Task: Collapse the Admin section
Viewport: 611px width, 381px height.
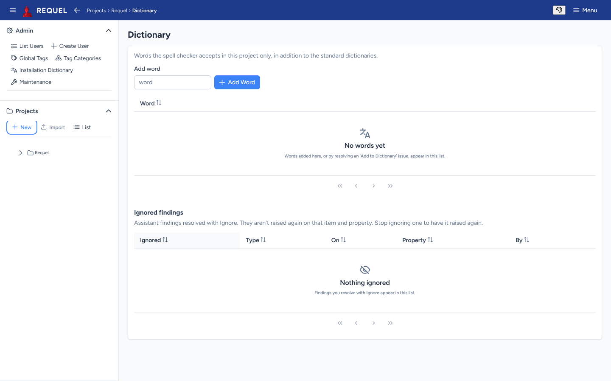Action: pos(109,30)
